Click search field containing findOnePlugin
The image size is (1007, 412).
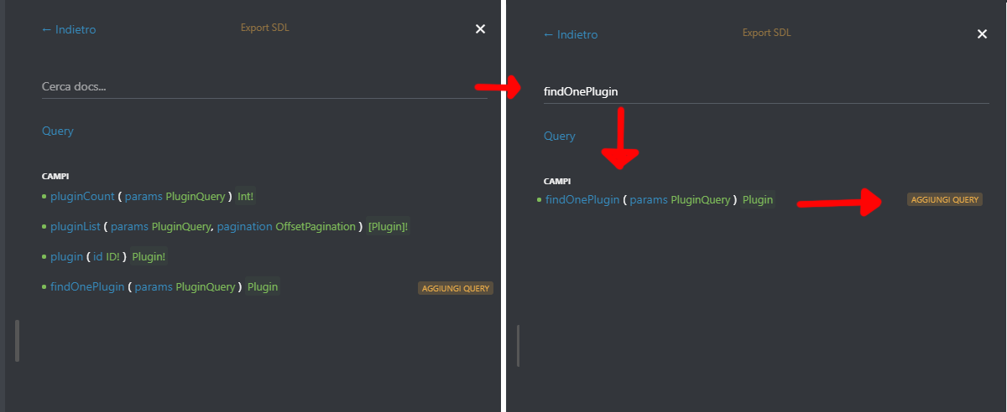766,91
